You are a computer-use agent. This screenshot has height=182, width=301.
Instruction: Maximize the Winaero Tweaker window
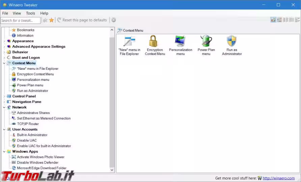(x=278, y=5)
